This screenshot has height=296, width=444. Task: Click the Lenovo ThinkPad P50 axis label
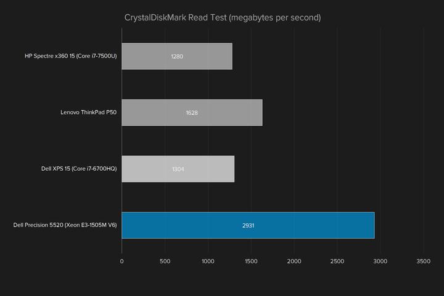[x=88, y=112]
